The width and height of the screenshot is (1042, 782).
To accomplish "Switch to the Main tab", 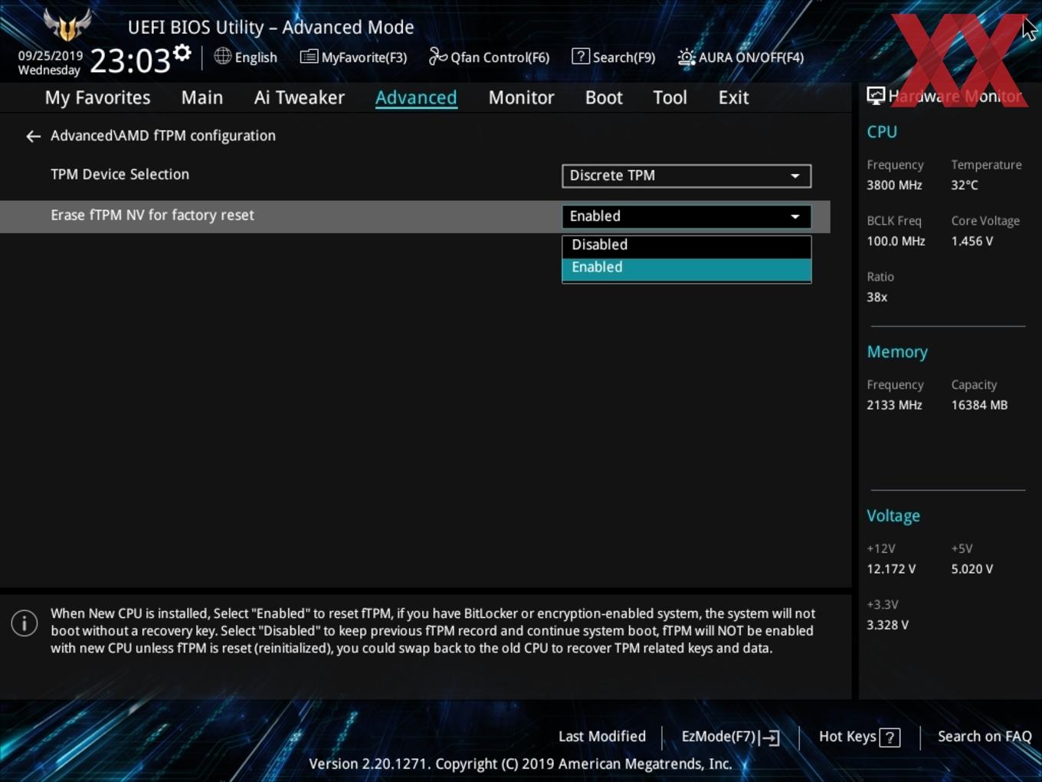I will click(x=202, y=97).
